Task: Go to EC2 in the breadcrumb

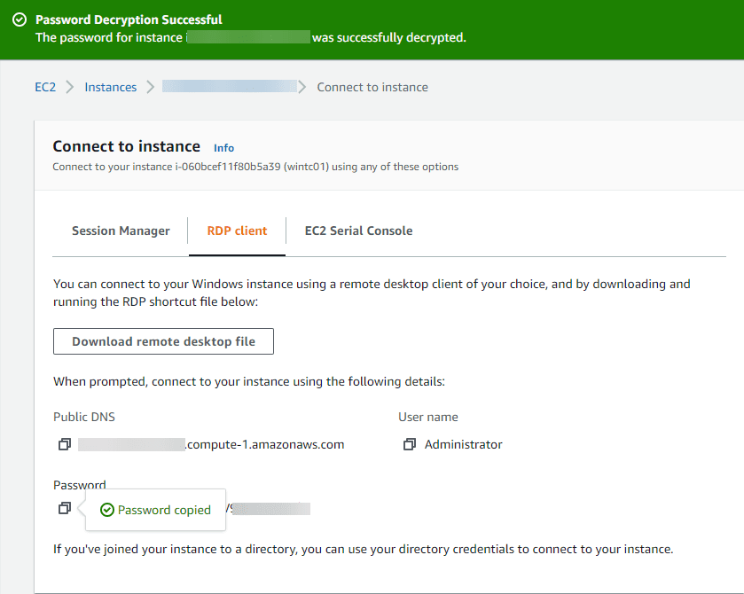Action: (45, 87)
